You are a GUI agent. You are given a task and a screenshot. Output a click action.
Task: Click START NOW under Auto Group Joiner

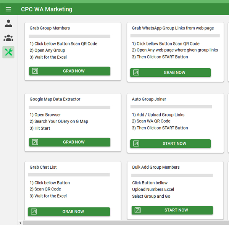coord(171,144)
